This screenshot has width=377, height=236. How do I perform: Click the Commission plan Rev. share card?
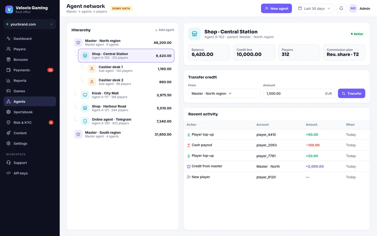[344, 53]
